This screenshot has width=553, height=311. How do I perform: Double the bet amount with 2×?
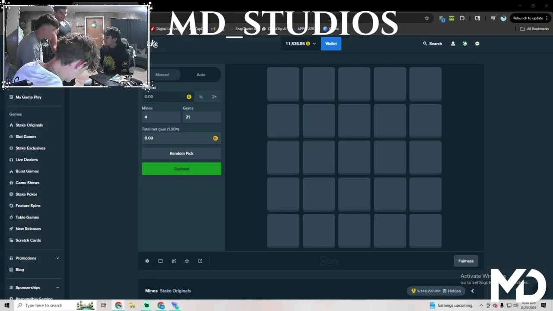click(214, 97)
